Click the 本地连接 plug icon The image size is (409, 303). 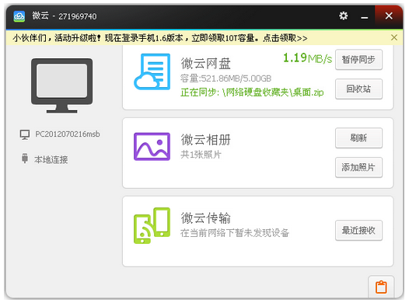pyautogui.click(x=25, y=158)
